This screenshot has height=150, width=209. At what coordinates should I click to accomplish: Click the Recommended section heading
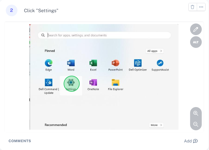pos(56,125)
